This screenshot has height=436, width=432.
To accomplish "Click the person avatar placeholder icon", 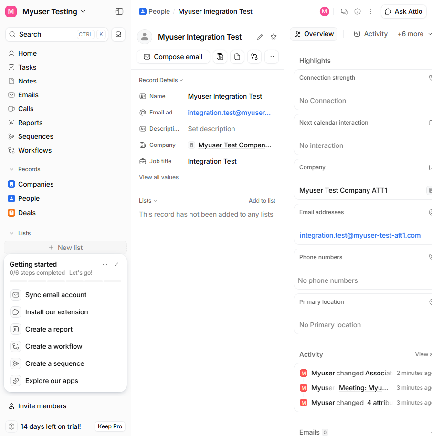I will pos(145,37).
